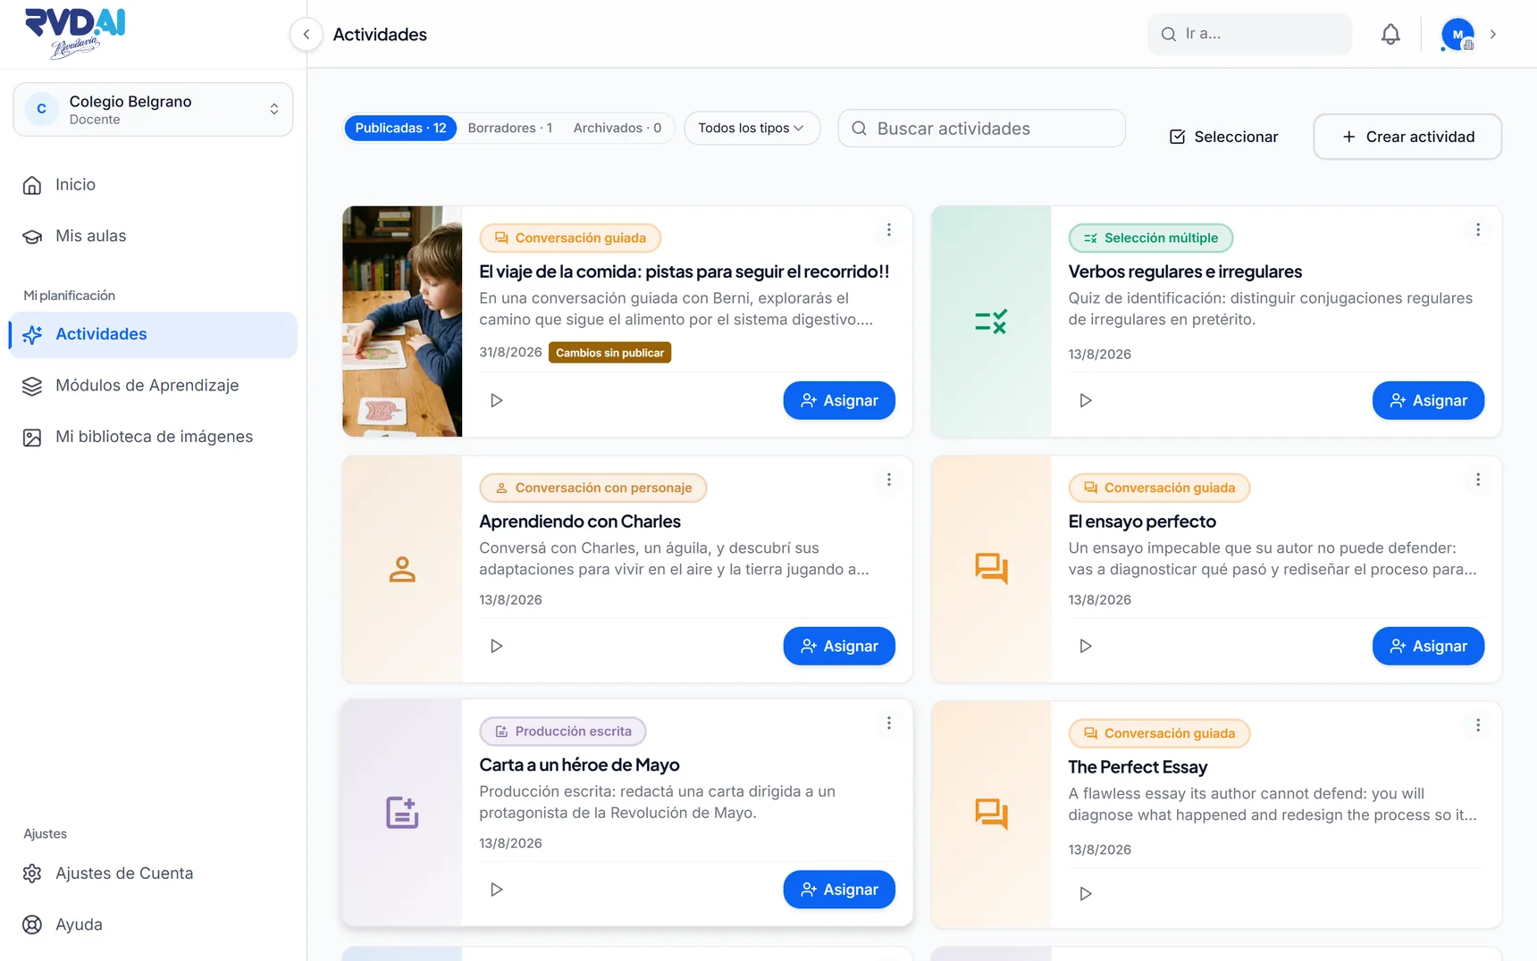
Task: Enable selection mode with Seleccionar
Action: (1224, 137)
